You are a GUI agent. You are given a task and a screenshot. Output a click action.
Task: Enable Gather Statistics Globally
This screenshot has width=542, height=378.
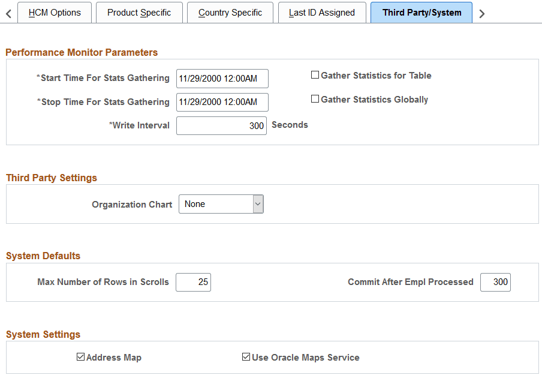click(315, 99)
